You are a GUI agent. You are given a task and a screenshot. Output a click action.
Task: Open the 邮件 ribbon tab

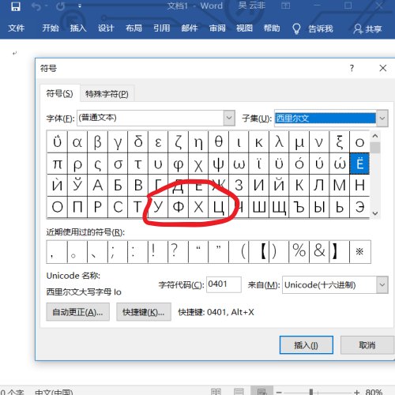[190, 28]
